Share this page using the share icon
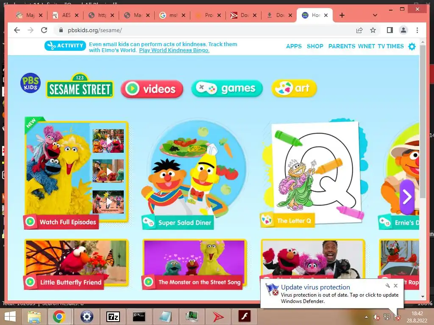434x325 pixels. [x=359, y=30]
